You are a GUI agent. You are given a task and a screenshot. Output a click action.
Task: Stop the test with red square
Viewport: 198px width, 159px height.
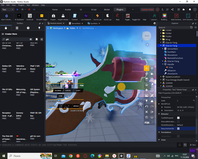[x=29, y=10]
